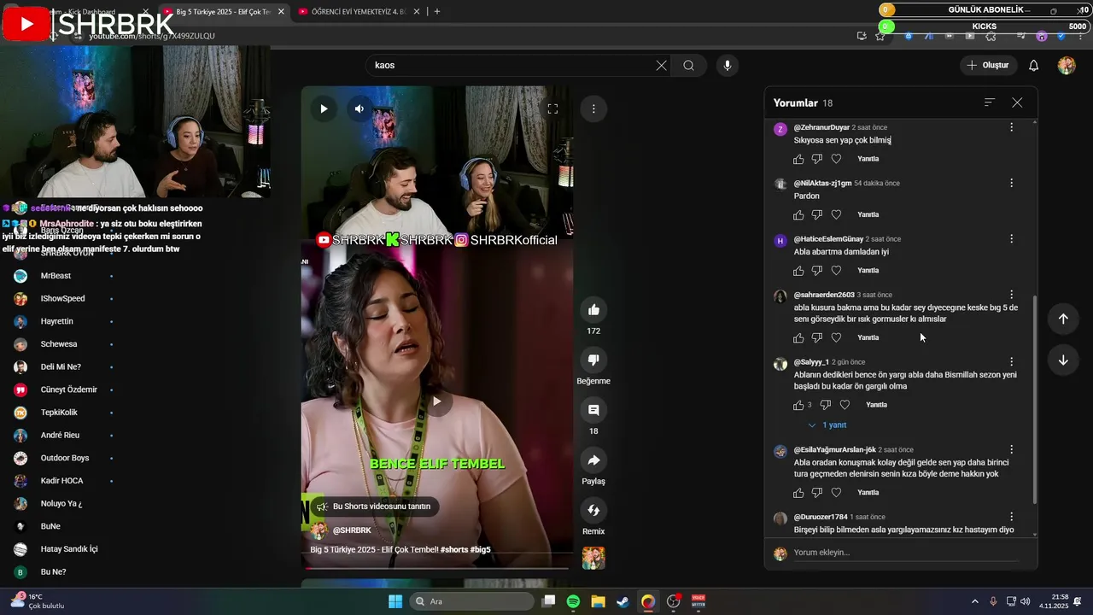Viewport: 1093px width, 615px height.
Task: Open the comments sort options
Action: pos(990,102)
